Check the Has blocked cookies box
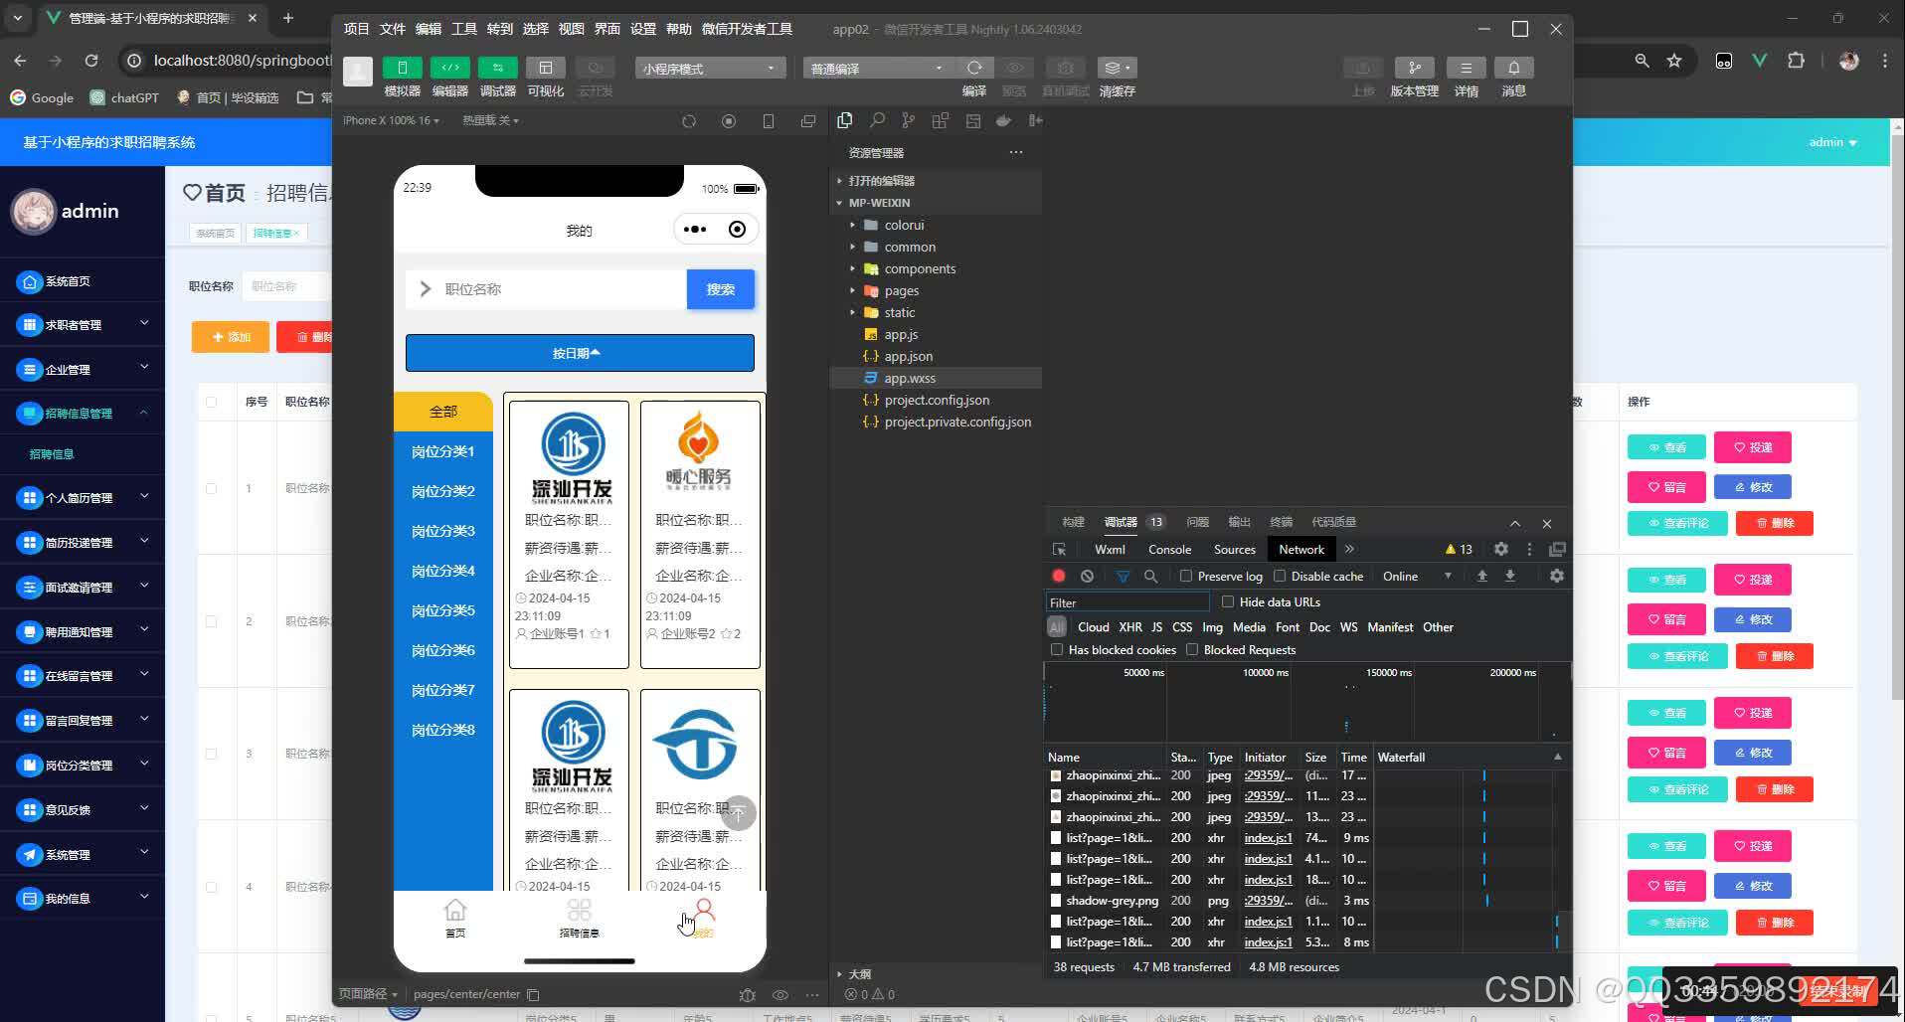Image resolution: width=1905 pixels, height=1022 pixels. [x=1057, y=649]
